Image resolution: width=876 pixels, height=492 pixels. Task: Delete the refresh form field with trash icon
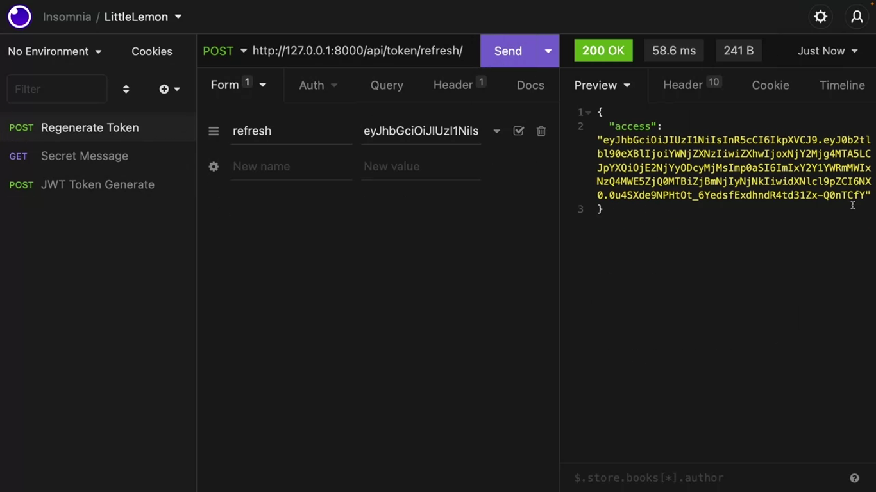(x=541, y=131)
